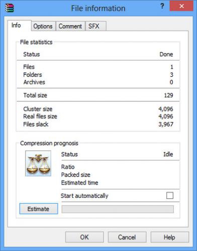Select the Info tab
This screenshot has height=251, width=197.
tap(19, 25)
